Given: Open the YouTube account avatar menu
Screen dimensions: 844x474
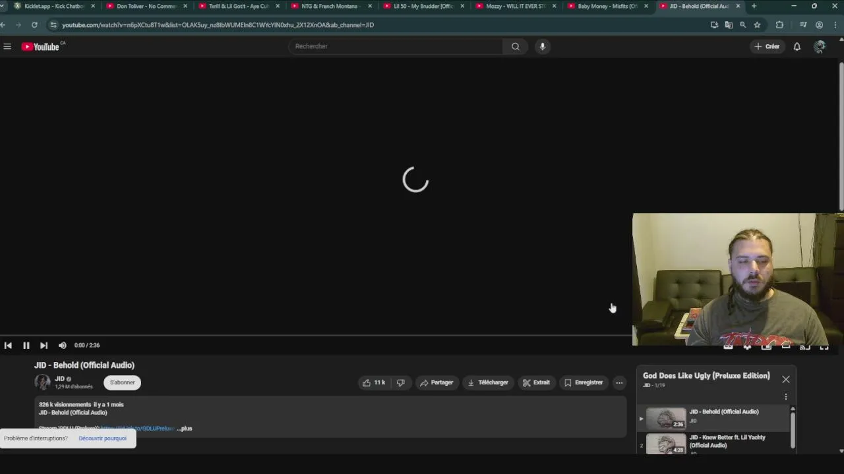Looking at the screenshot, I should [x=820, y=46].
